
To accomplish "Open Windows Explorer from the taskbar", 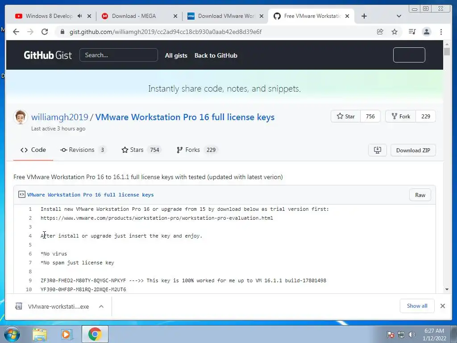I will click(x=40, y=335).
